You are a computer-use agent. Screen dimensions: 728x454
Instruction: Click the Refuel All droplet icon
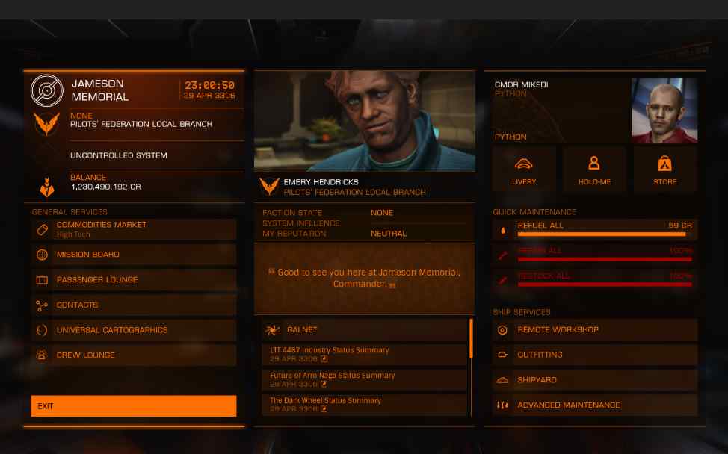coord(503,230)
